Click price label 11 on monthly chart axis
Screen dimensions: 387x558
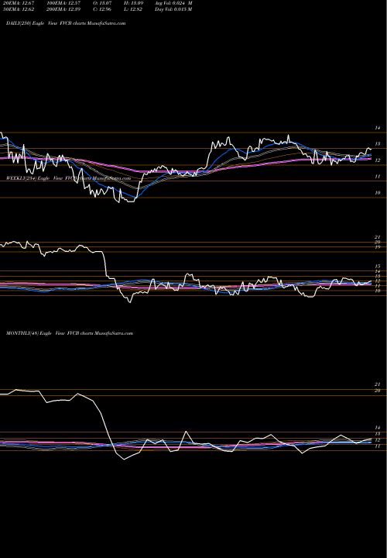click(x=378, y=446)
